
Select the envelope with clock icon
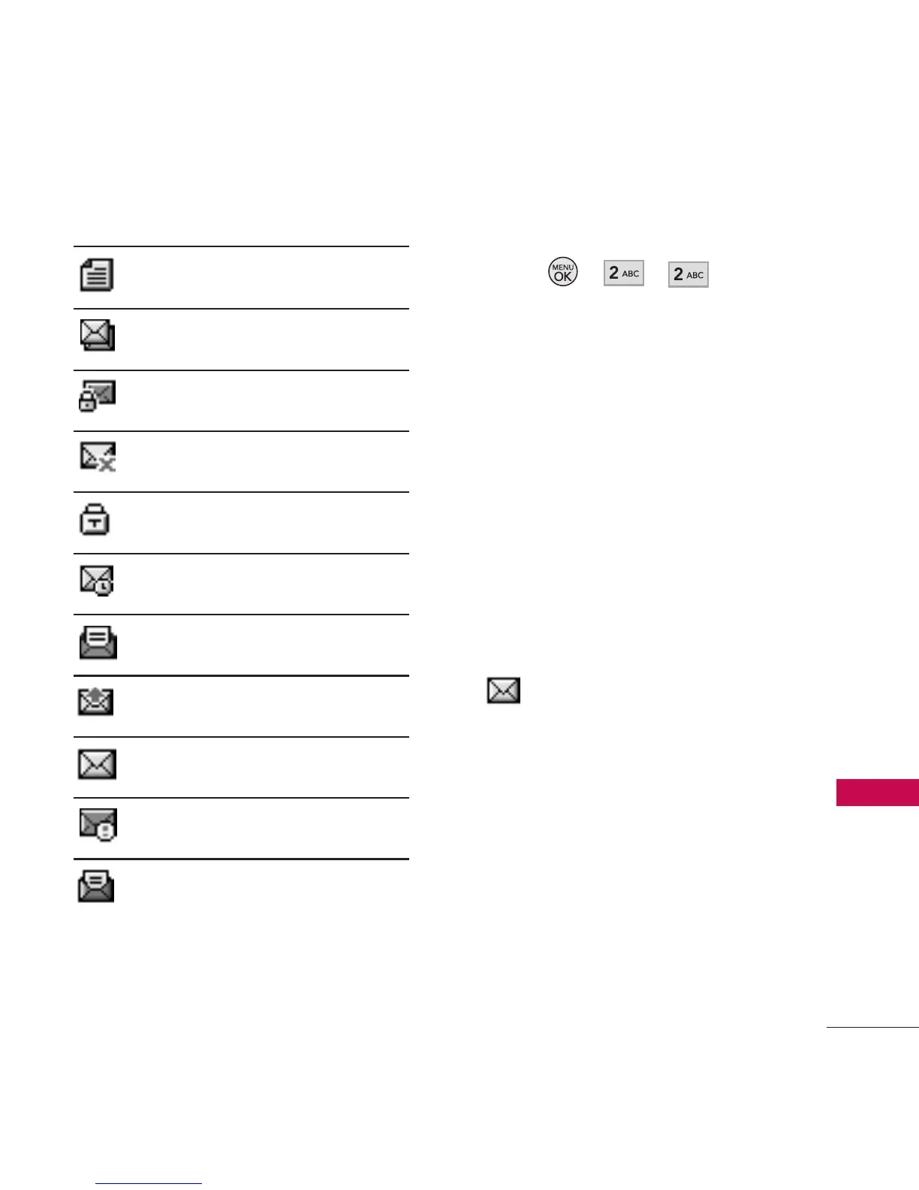[x=97, y=581]
